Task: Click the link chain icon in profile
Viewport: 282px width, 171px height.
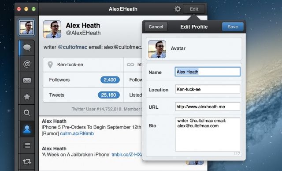Action: pos(130,65)
